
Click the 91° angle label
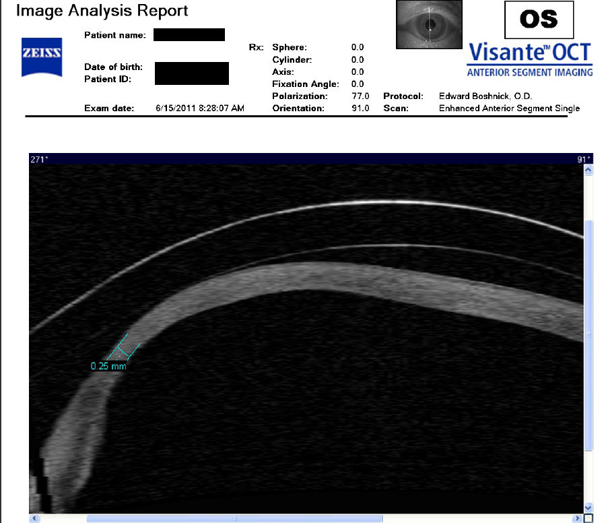coord(583,160)
